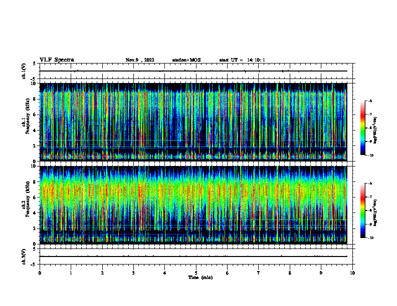The width and height of the screenshot is (397, 306).
Task: Click inside the ch.1 spectrogram panel
Action: coord(193,122)
